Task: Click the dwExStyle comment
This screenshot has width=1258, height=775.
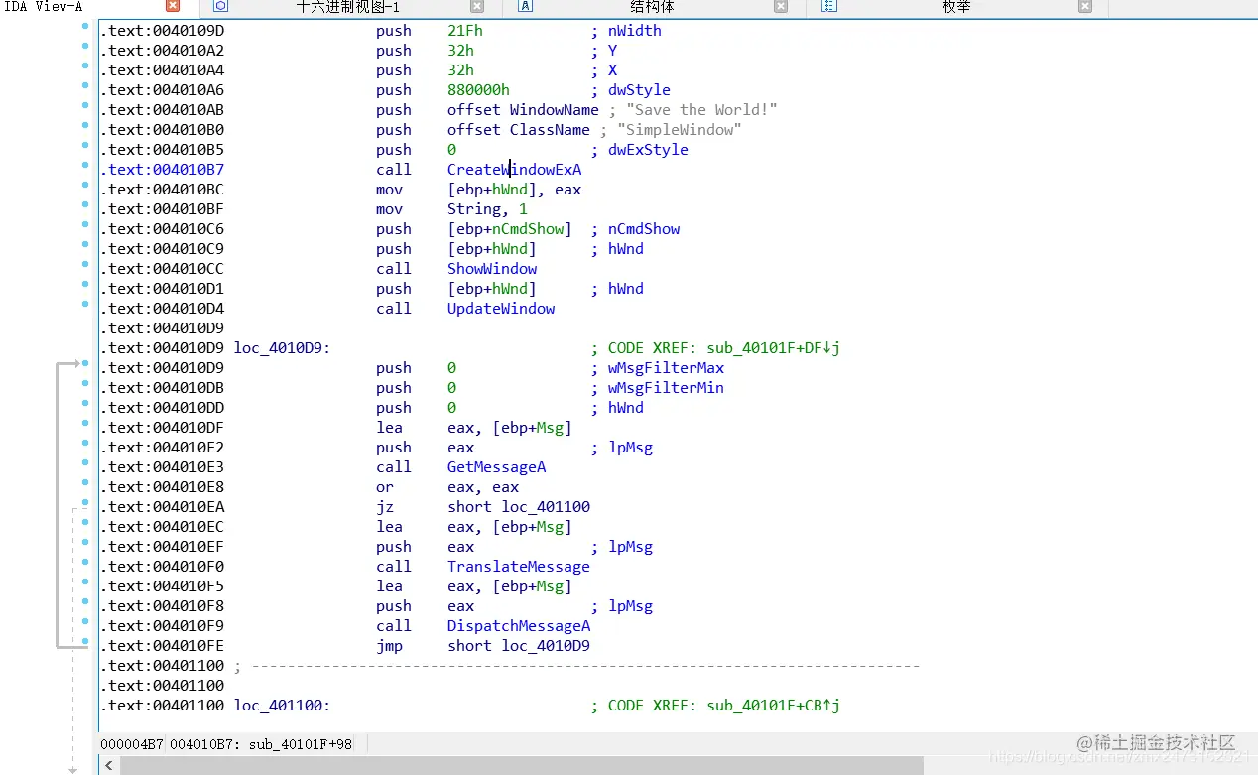Action: 648,150
